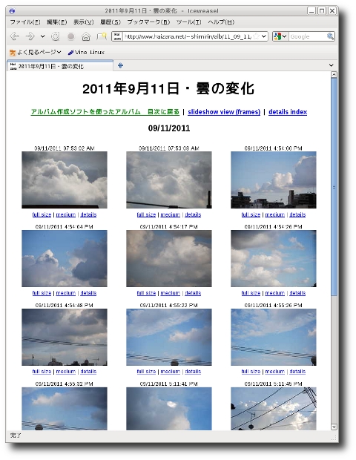Viewport: 356px width, 460px height.
Task: Go forward with the Forward arrow icon
Action: pyautogui.click(x=30, y=36)
